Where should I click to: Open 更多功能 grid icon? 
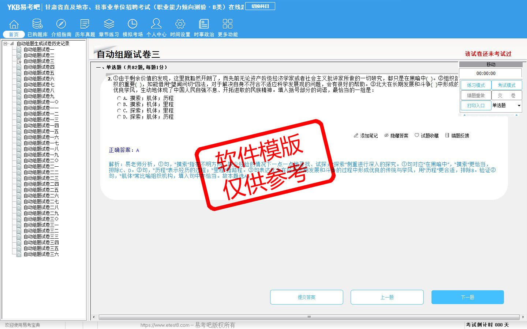(x=228, y=24)
